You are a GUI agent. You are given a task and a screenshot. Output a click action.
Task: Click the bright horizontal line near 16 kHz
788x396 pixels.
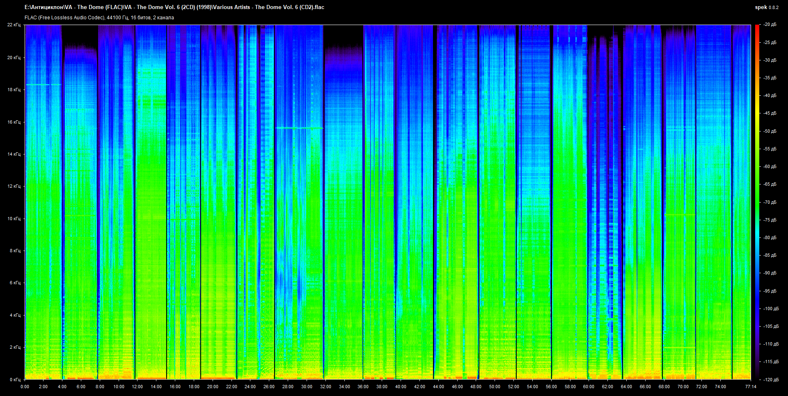pyautogui.click(x=299, y=128)
